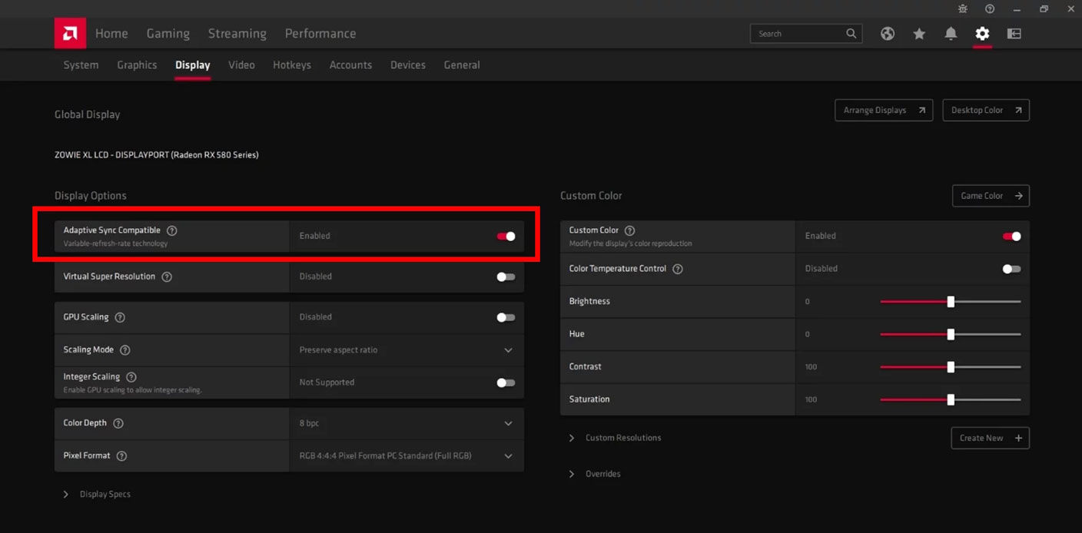The height and width of the screenshot is (533, 1082).
Task: Switch to the Graphics tab
Action: tap(137, 65)
